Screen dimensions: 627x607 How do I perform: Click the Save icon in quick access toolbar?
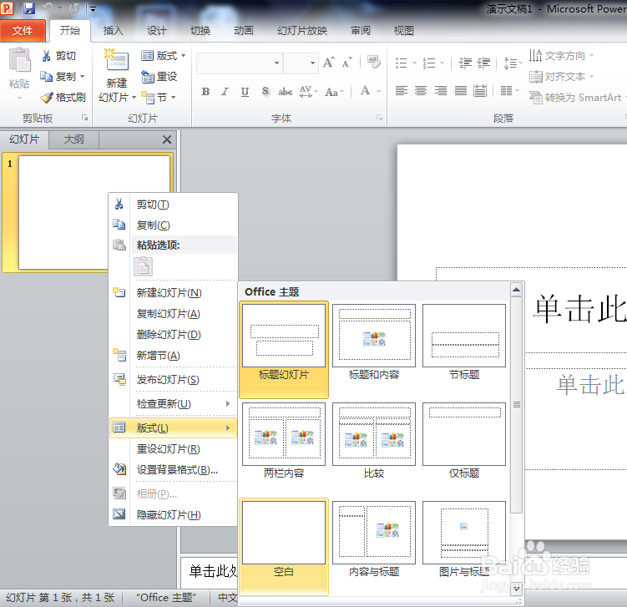28,8
